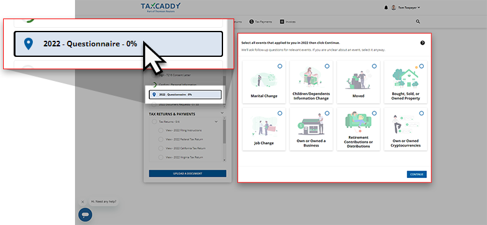
Task: Click the dollar icon on Tax Payments
Action: (x=252, y=22)
